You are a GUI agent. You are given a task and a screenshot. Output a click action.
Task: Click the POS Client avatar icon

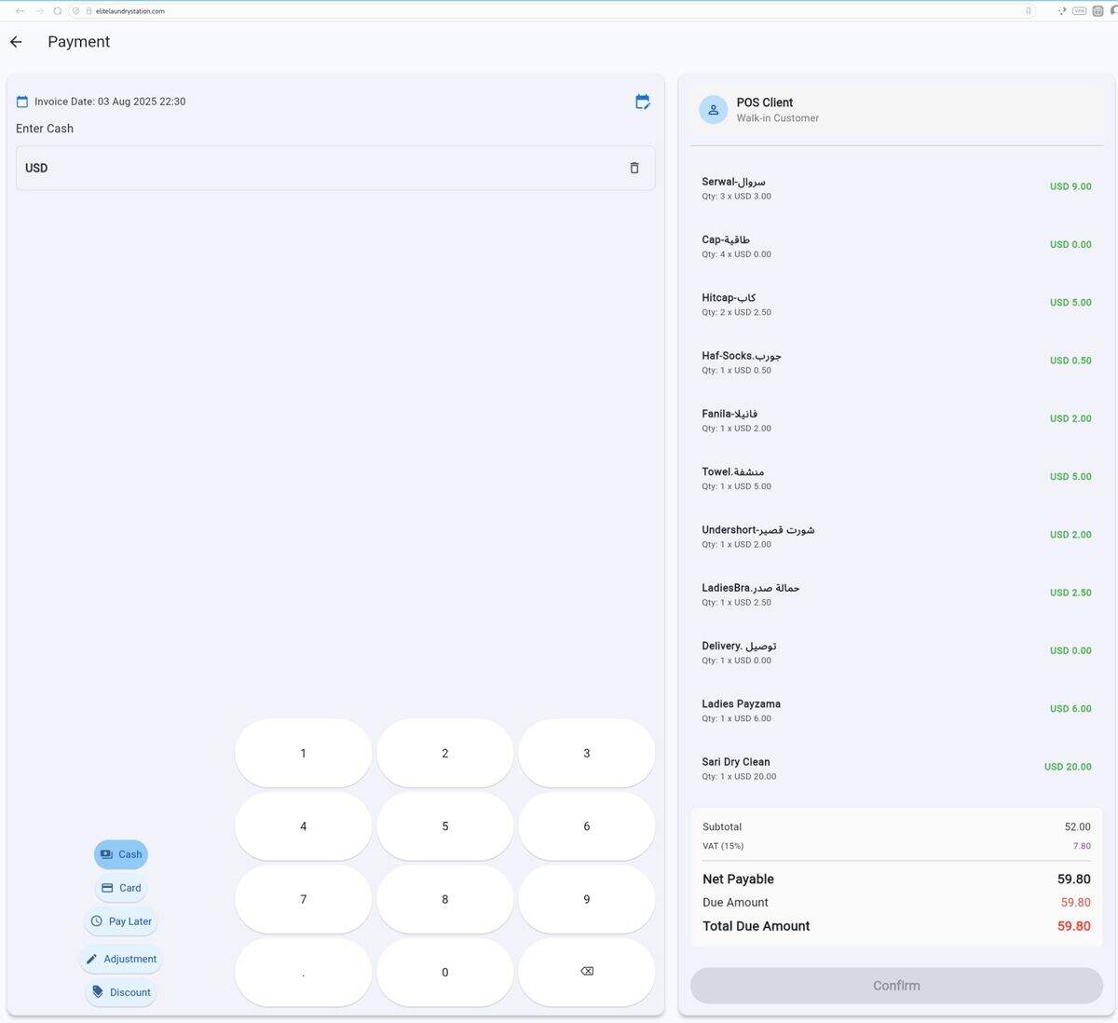713,109
